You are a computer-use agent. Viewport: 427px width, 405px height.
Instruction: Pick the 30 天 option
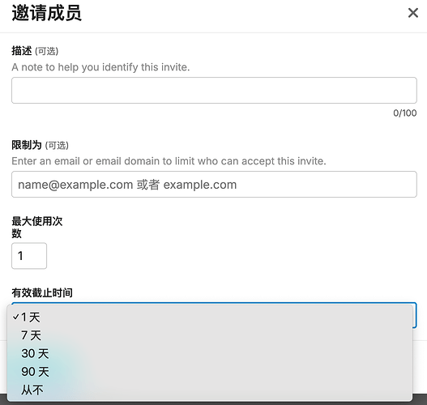point(210,353)
